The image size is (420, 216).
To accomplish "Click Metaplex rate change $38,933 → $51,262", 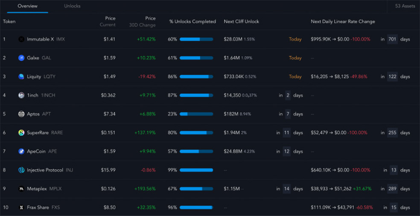I will [x=331, y=189].
